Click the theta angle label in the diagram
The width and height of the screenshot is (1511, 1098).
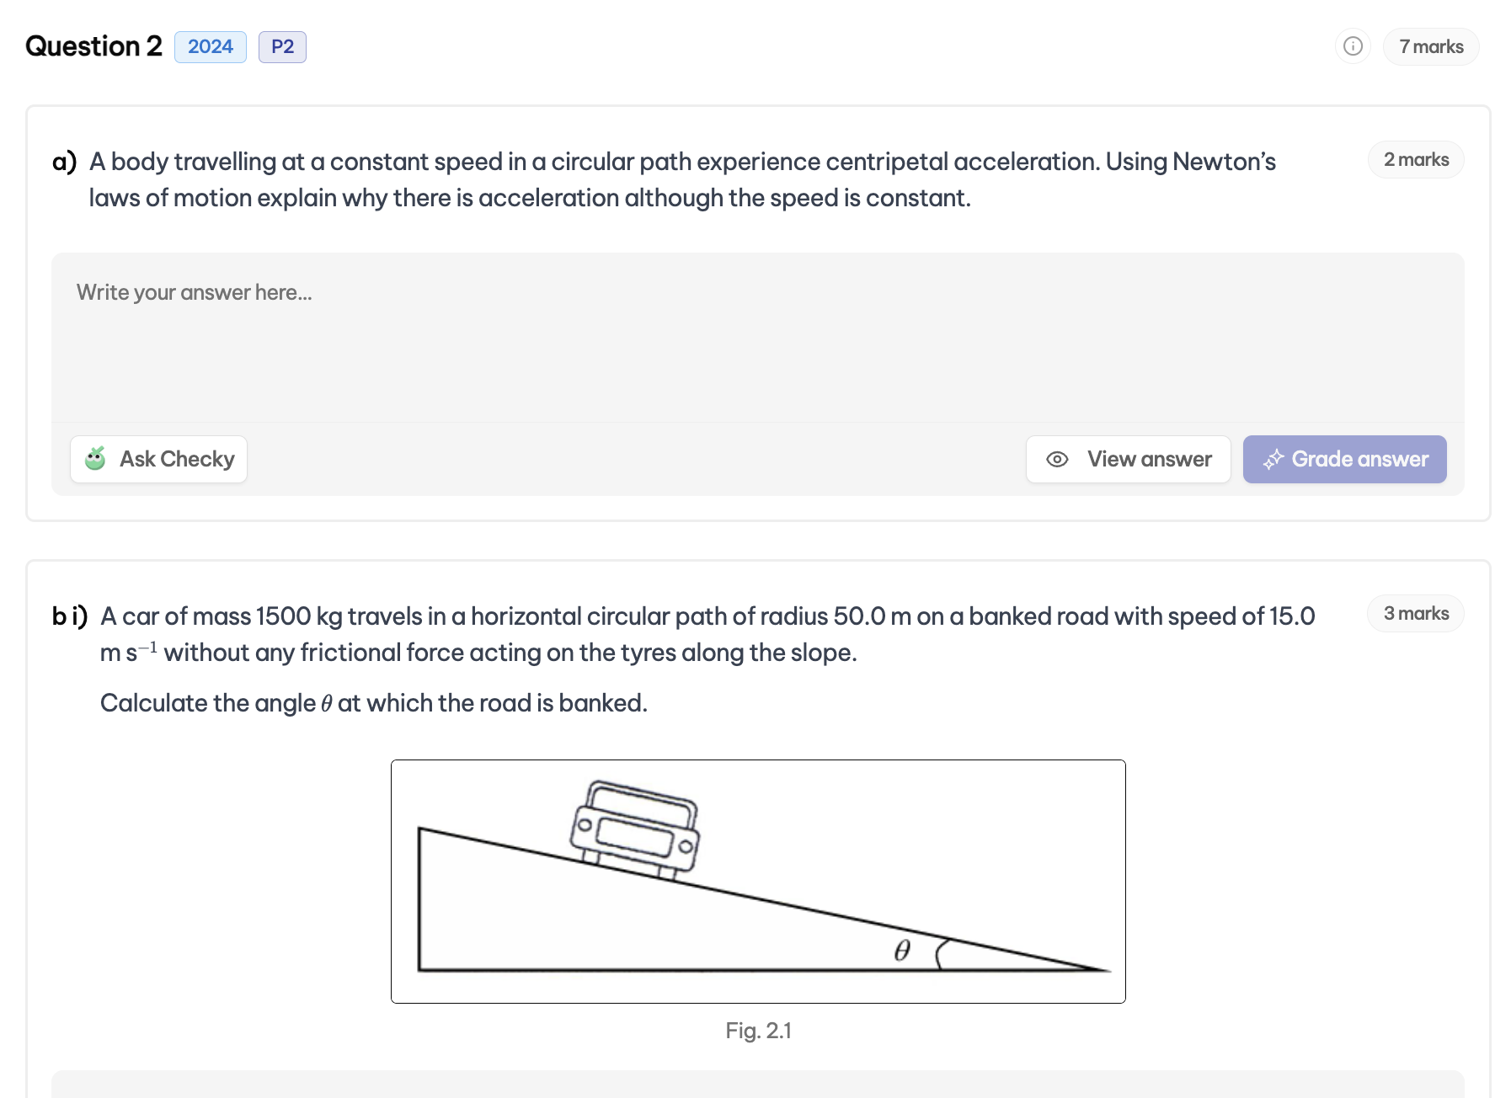tap(902, 951)
